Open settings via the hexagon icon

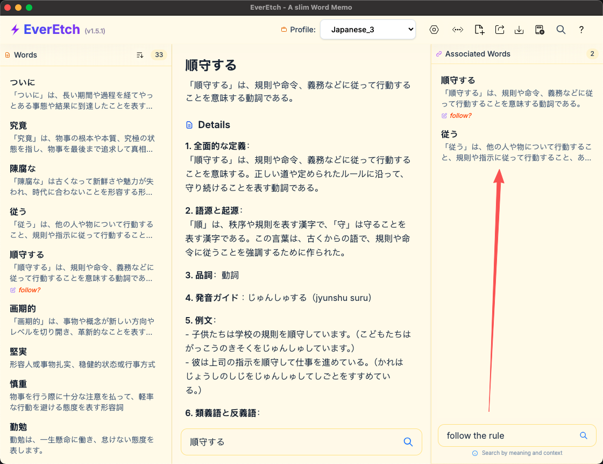434,30
